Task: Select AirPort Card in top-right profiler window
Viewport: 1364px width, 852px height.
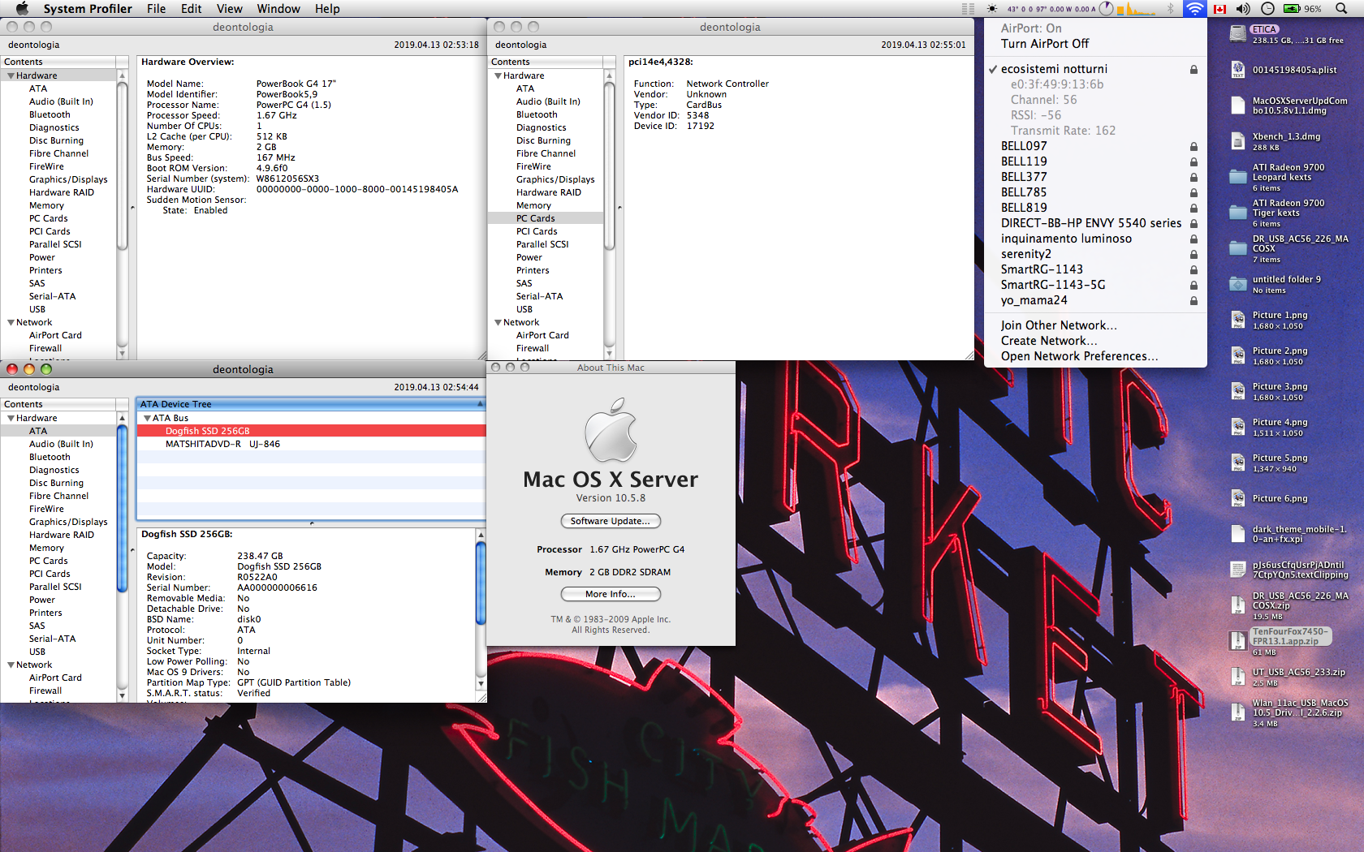Action: (x=546, y=335)
